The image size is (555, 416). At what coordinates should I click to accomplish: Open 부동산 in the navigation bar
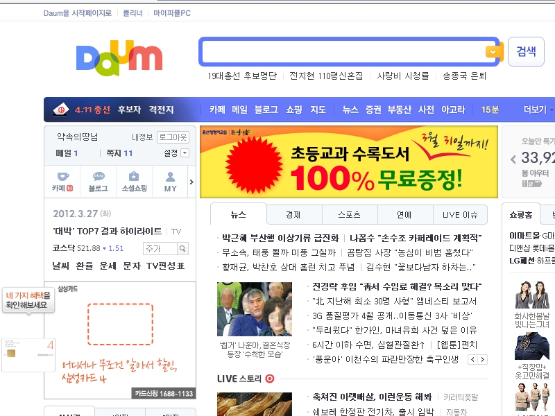(400, 110)
